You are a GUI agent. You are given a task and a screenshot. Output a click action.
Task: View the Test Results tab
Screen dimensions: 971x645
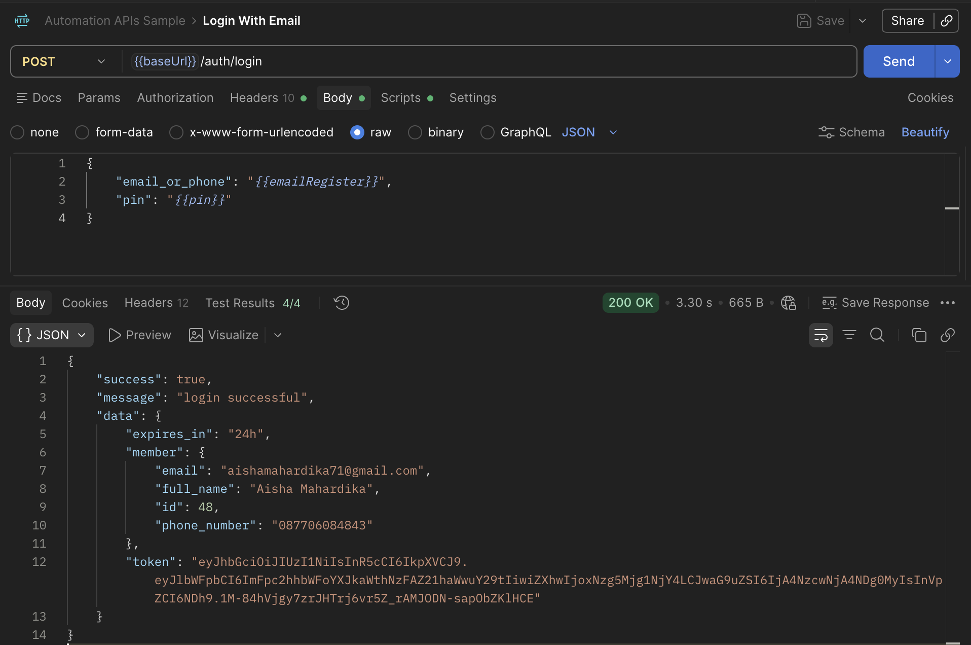253,303
